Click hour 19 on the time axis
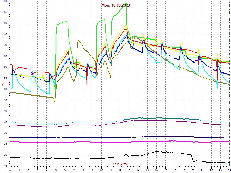Image resolution: width=231 pixels, height=173 pixels. pyautogui.click(x=184, y=170)
